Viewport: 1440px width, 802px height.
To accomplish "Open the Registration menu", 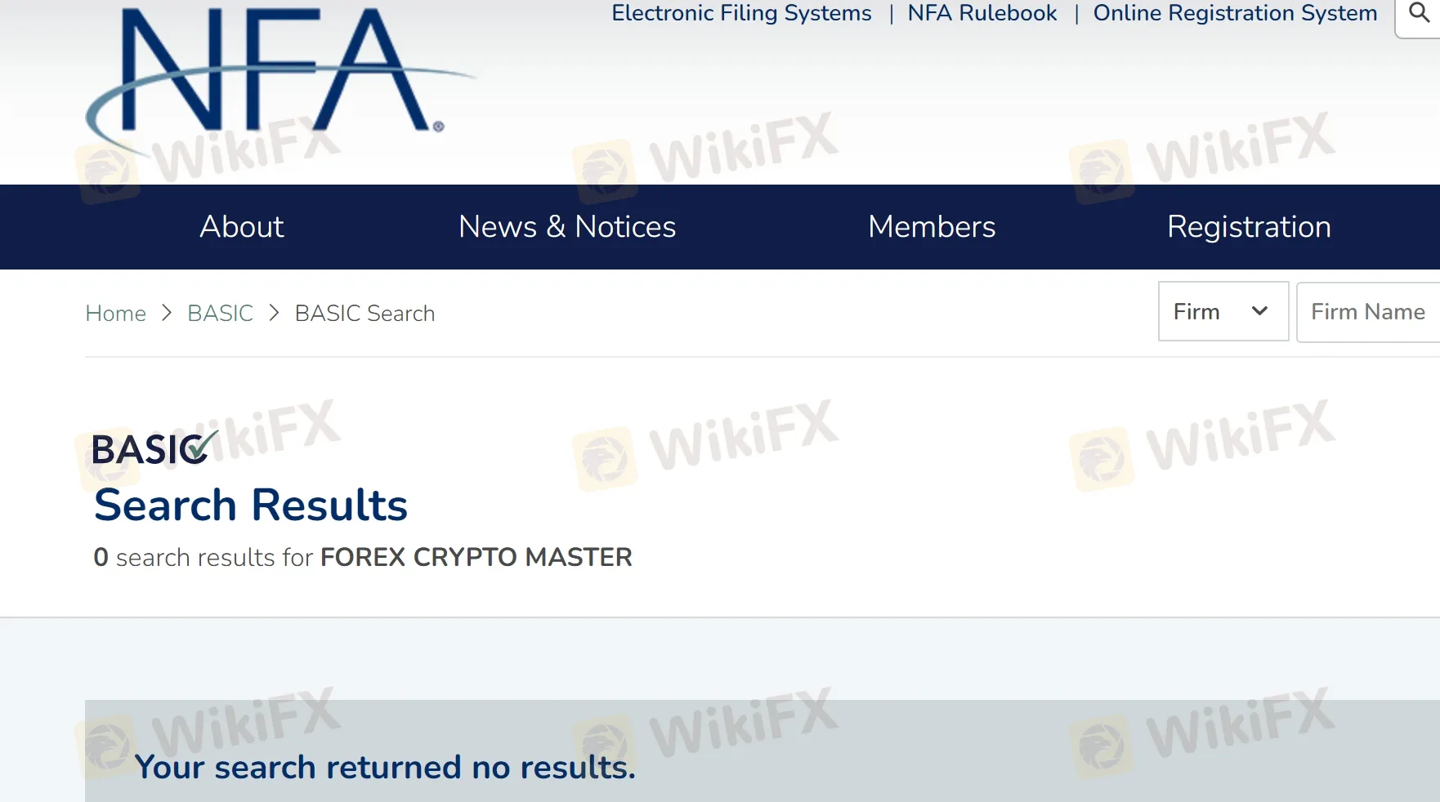I will coord(1249,227).
